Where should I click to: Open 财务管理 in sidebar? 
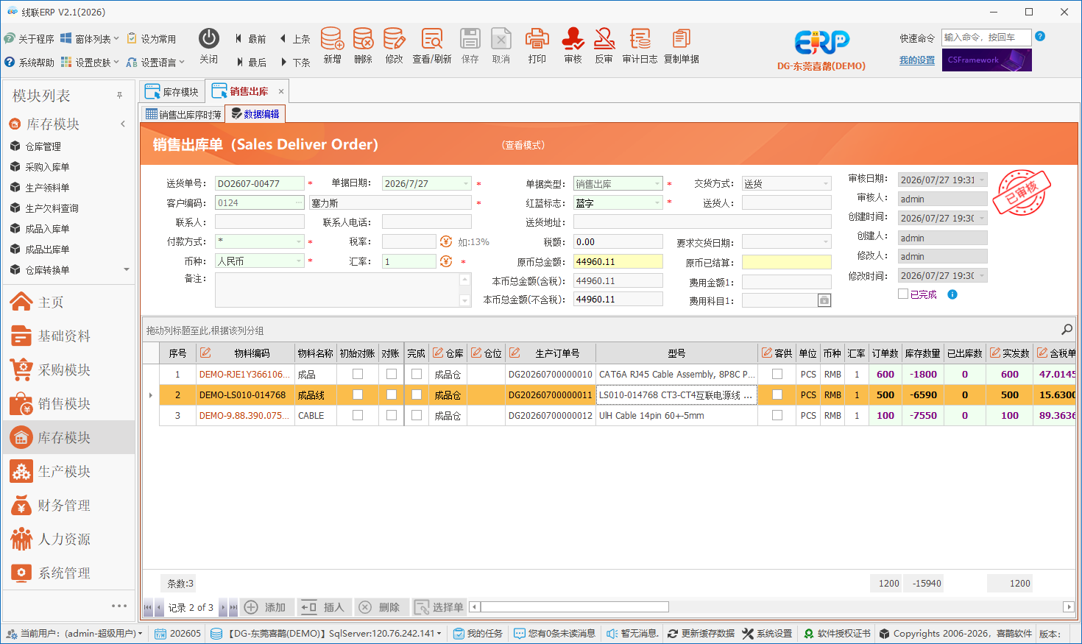point(69,505)
